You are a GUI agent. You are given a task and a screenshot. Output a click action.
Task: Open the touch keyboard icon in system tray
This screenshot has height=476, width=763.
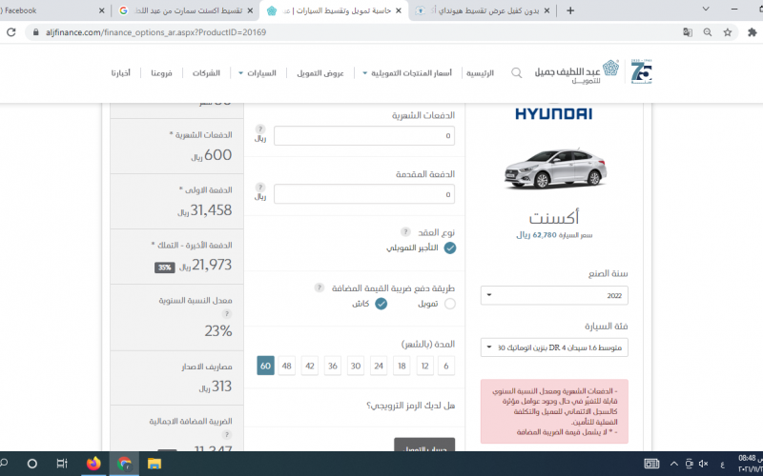[x=651, y=464]
